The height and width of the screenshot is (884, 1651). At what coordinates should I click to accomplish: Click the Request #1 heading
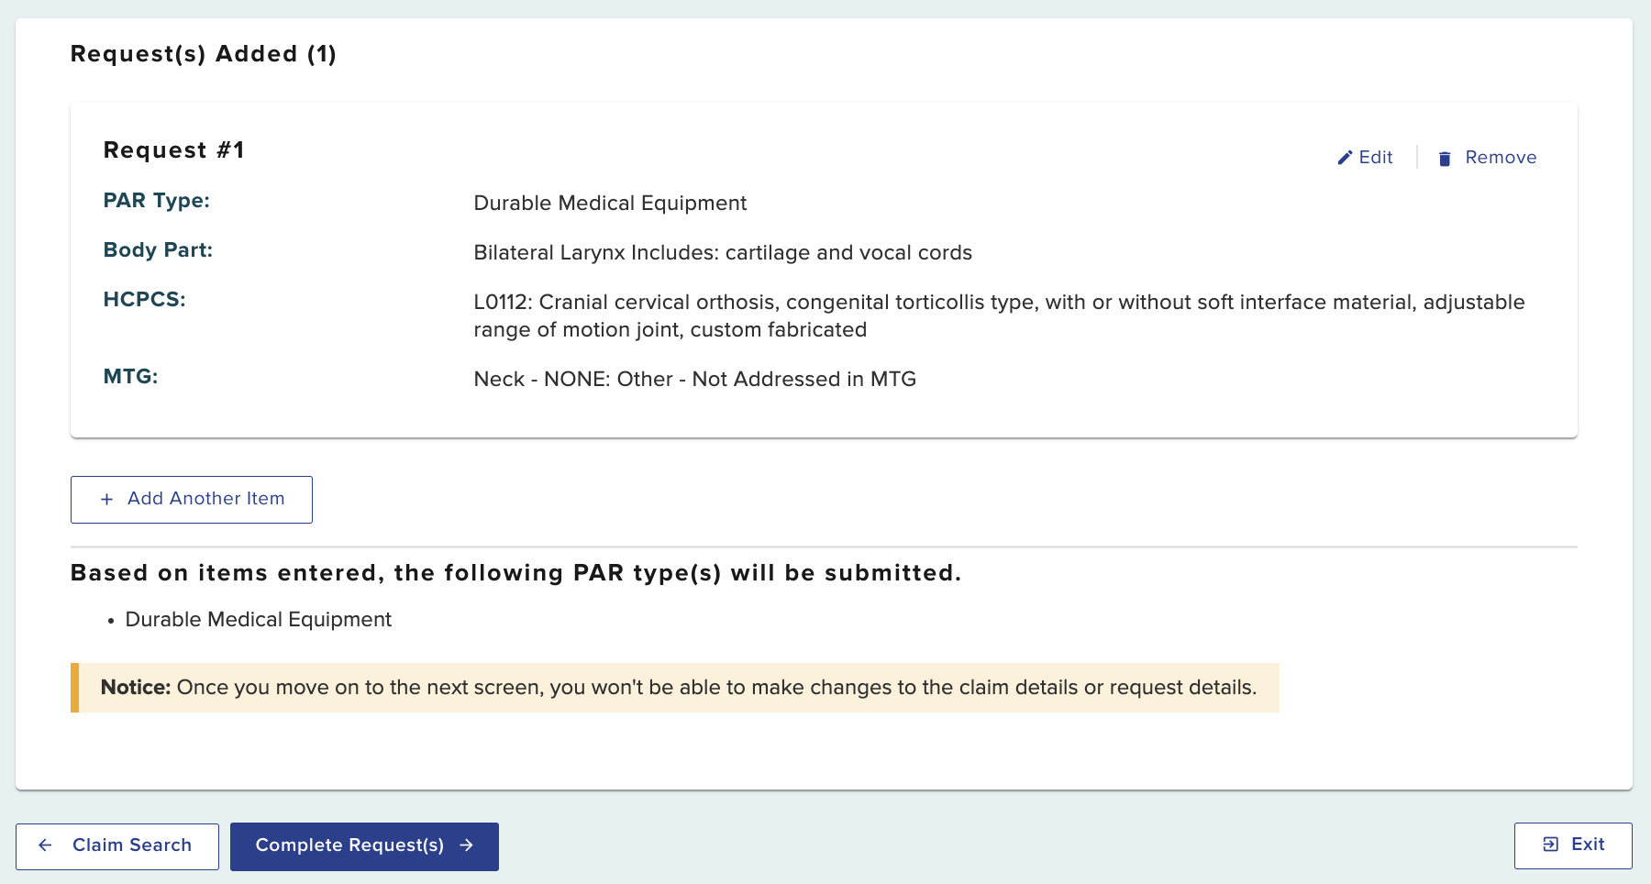[x=173, y=150]
